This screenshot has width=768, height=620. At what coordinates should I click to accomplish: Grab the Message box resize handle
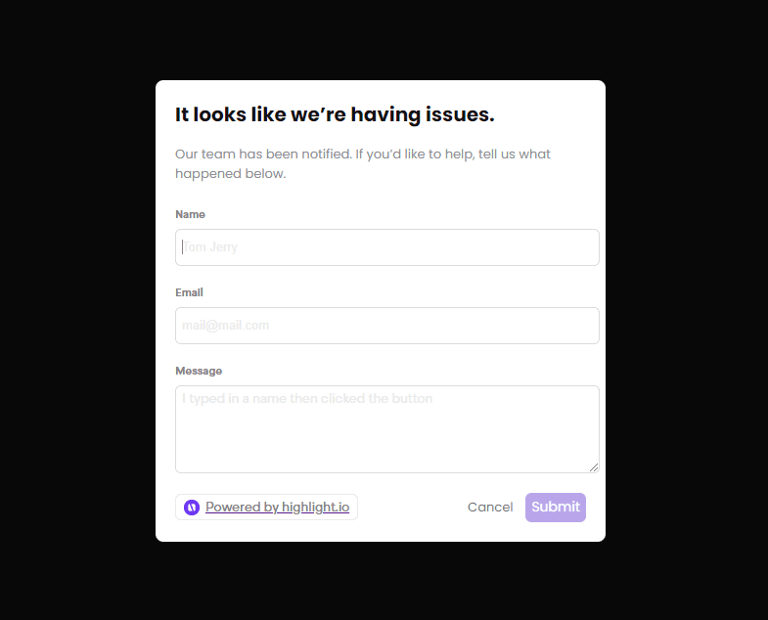click(x=594, y=467)
